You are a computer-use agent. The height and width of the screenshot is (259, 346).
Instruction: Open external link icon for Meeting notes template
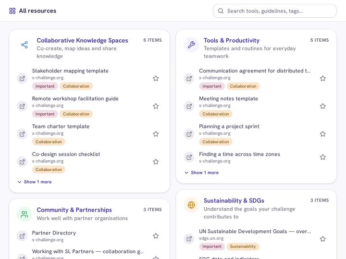189,106
